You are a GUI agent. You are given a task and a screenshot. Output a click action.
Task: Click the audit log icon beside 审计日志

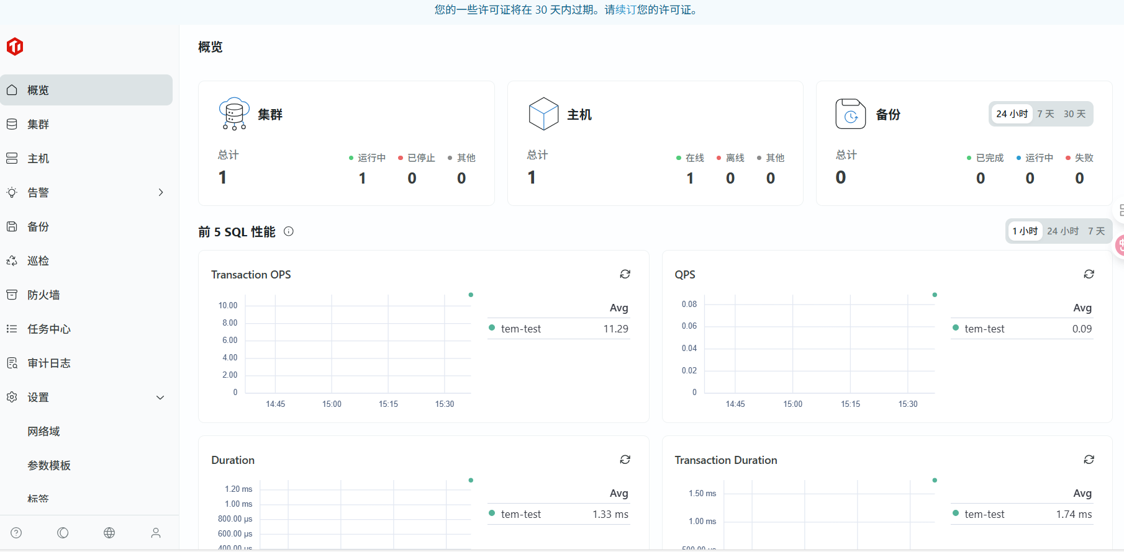coord(12,363)
